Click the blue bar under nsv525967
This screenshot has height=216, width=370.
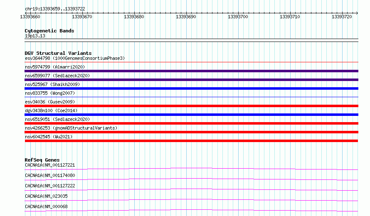pyautogui.click(x=191, y=88)
